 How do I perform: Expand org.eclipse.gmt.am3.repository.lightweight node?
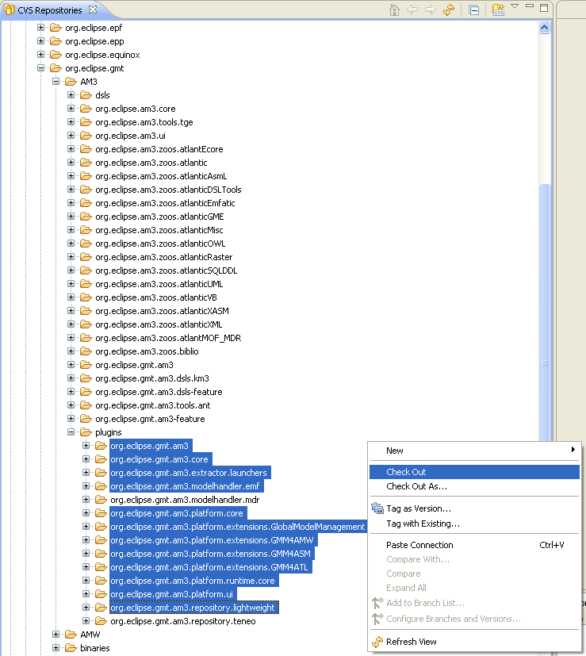86,607
